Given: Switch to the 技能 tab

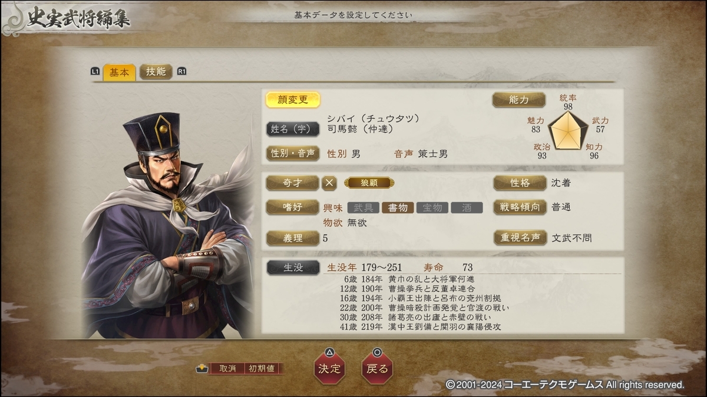Looking at the screenshot, I should (156, 72).
